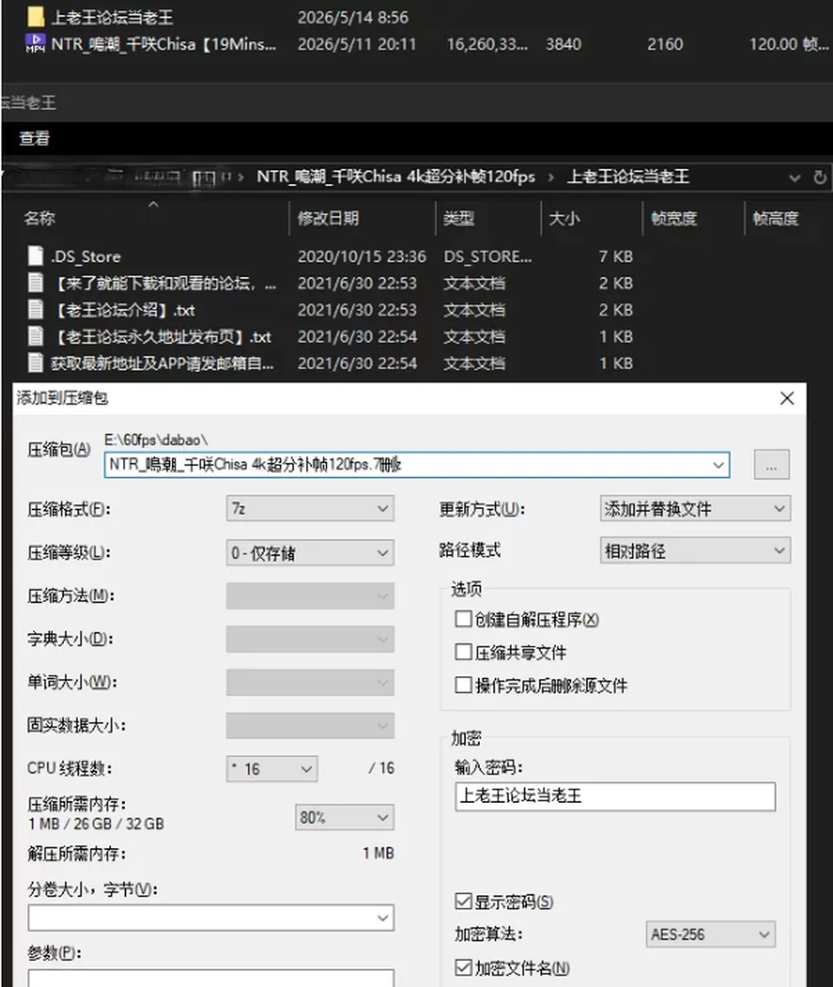The height and width of the screenshot is (987, 833).
Task: Click the MP4 video file icon
Action: click(x=36, y=43)
